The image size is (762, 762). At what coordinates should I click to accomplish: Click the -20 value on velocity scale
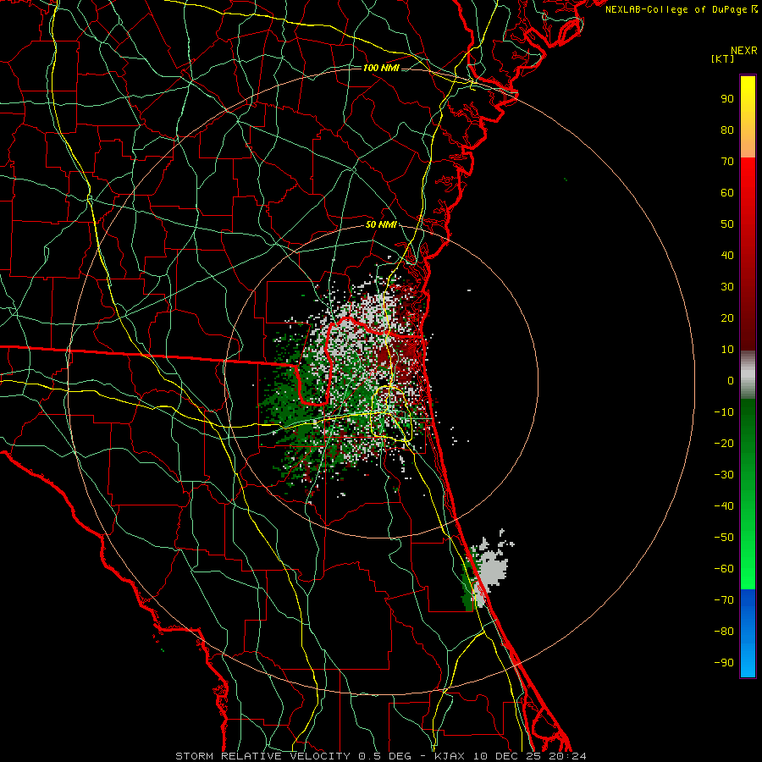[724, 444]
